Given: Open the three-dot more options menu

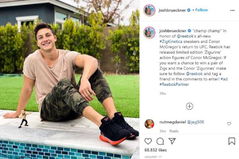Looking at the screenshot, I should (232, 10).
